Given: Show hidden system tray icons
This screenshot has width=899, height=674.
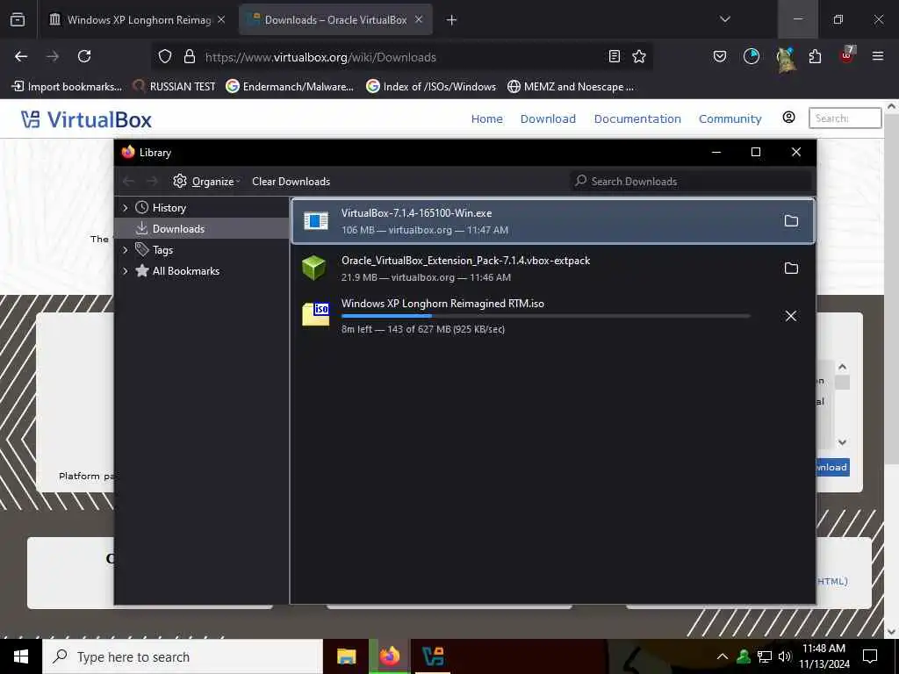Looking at the screenshot, I should coord(723,656).
